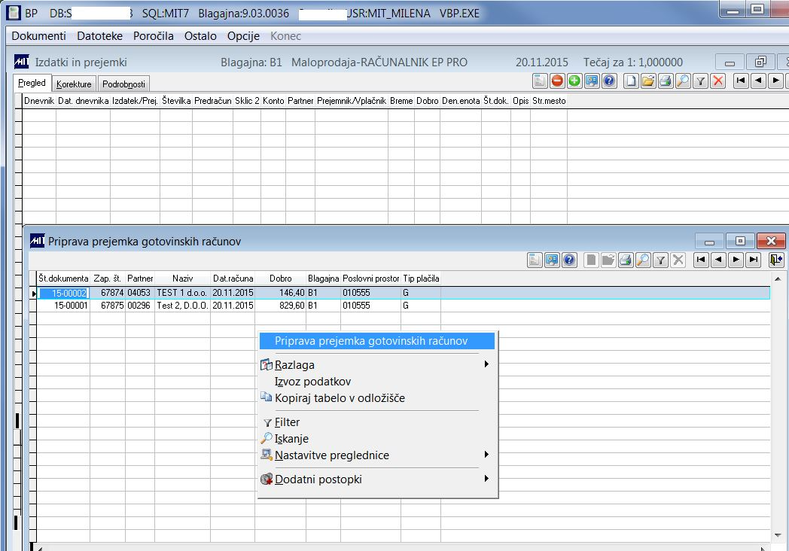Viewport: 789px width, 551px height.
Task: Click the open folder icon in top toolbar
Action: pos(648,81)
